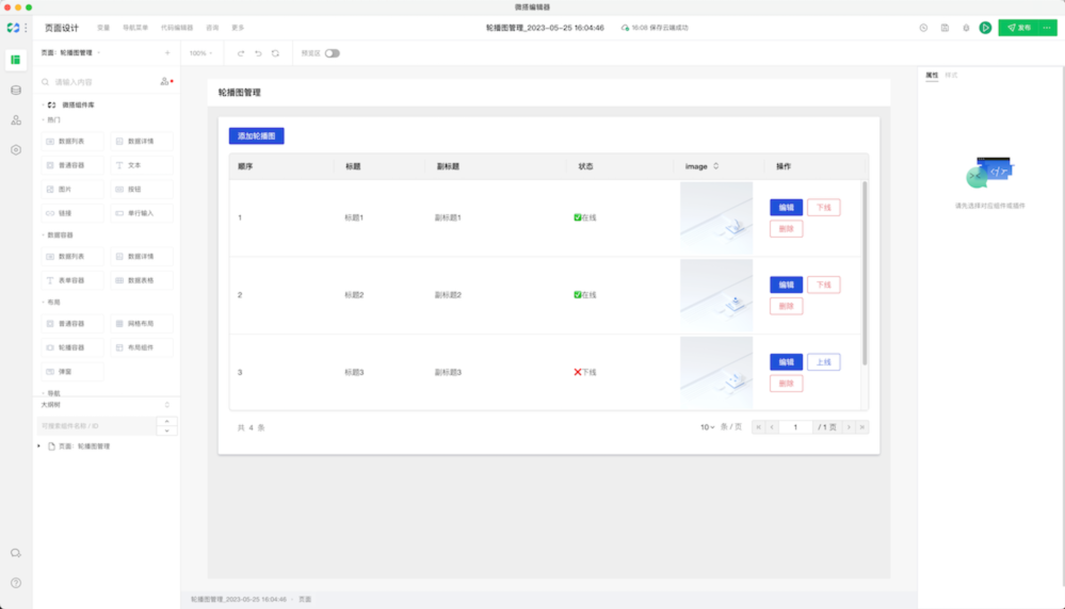
Task: Open the data source database icon
Action: pos(16,90)
